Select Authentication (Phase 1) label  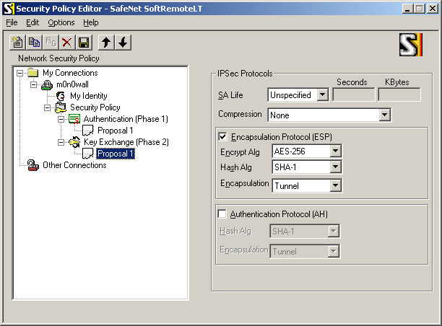tap(126, 119)
